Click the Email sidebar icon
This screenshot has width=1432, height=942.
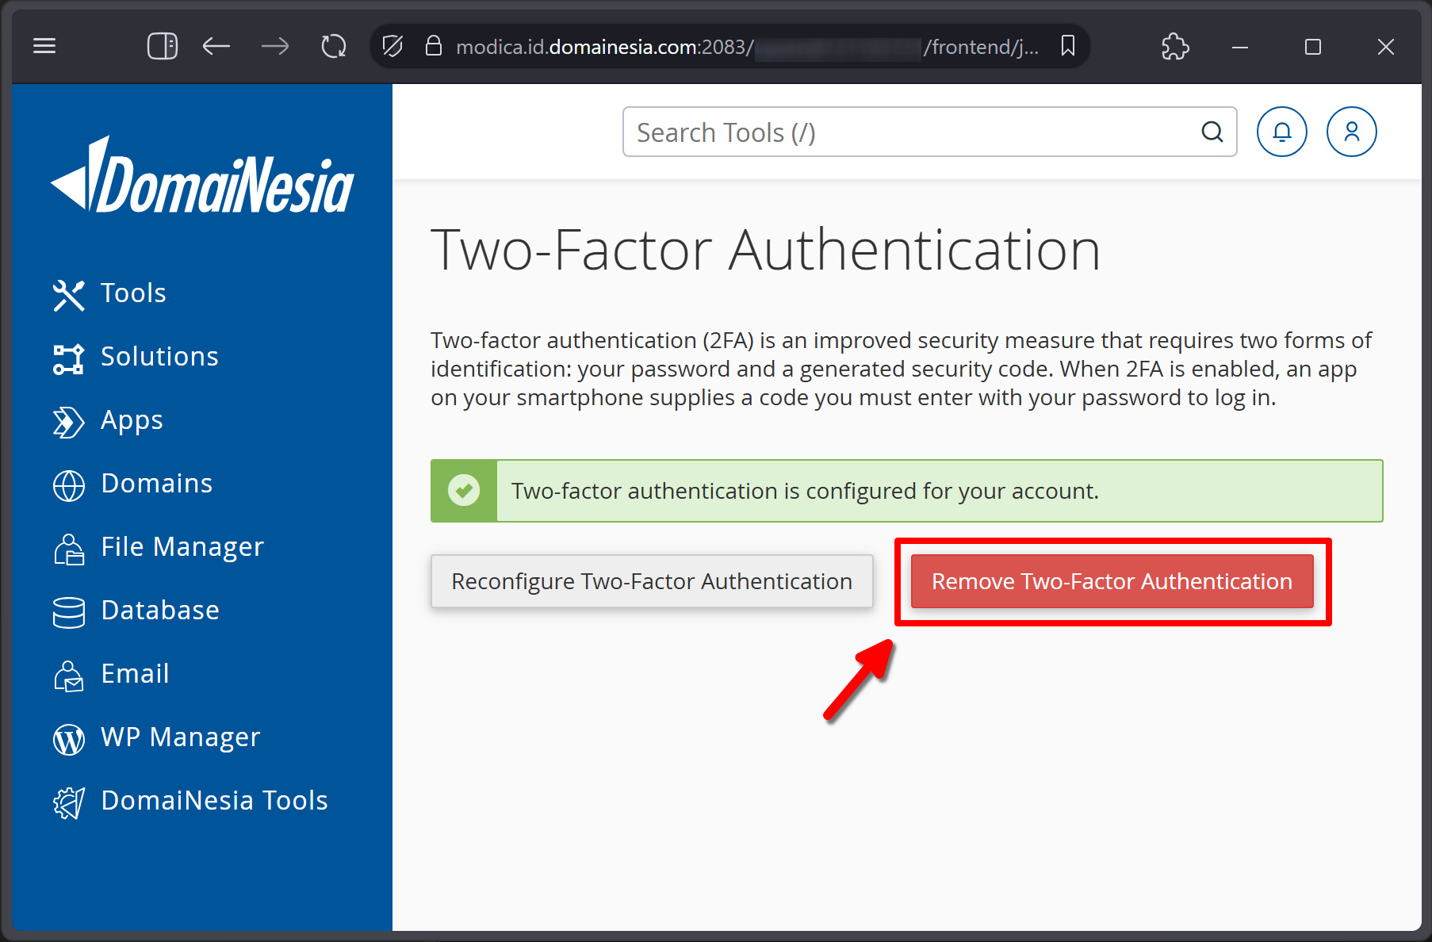[69, 676]
